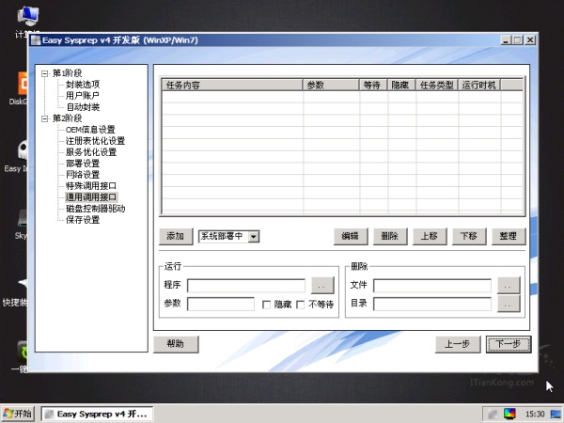Click the 运行时机 column header
564x423 pixels.
[x=479, y=85]
